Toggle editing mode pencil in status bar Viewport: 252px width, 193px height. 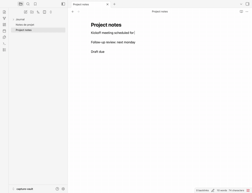pos(213,190)
